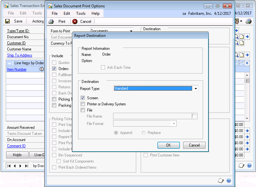Click the Item Number info icon
The image size is (257, 187).
tap(42, 69)
